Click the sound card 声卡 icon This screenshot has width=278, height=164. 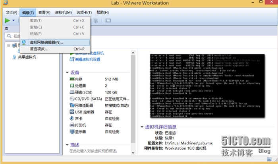pyautogui.click(x=72, y=119)
